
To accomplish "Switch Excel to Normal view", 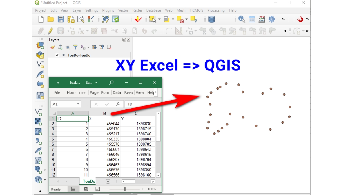I will (x=73, y=189).
